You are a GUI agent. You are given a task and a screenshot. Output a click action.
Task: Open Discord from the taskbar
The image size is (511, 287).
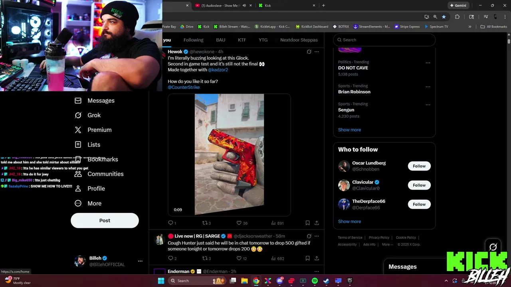point(280,281)
